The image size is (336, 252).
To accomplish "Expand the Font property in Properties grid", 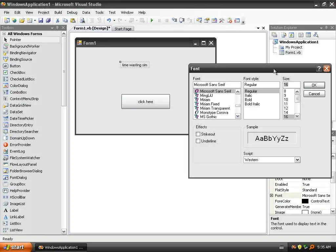I will tap(271, 196).
